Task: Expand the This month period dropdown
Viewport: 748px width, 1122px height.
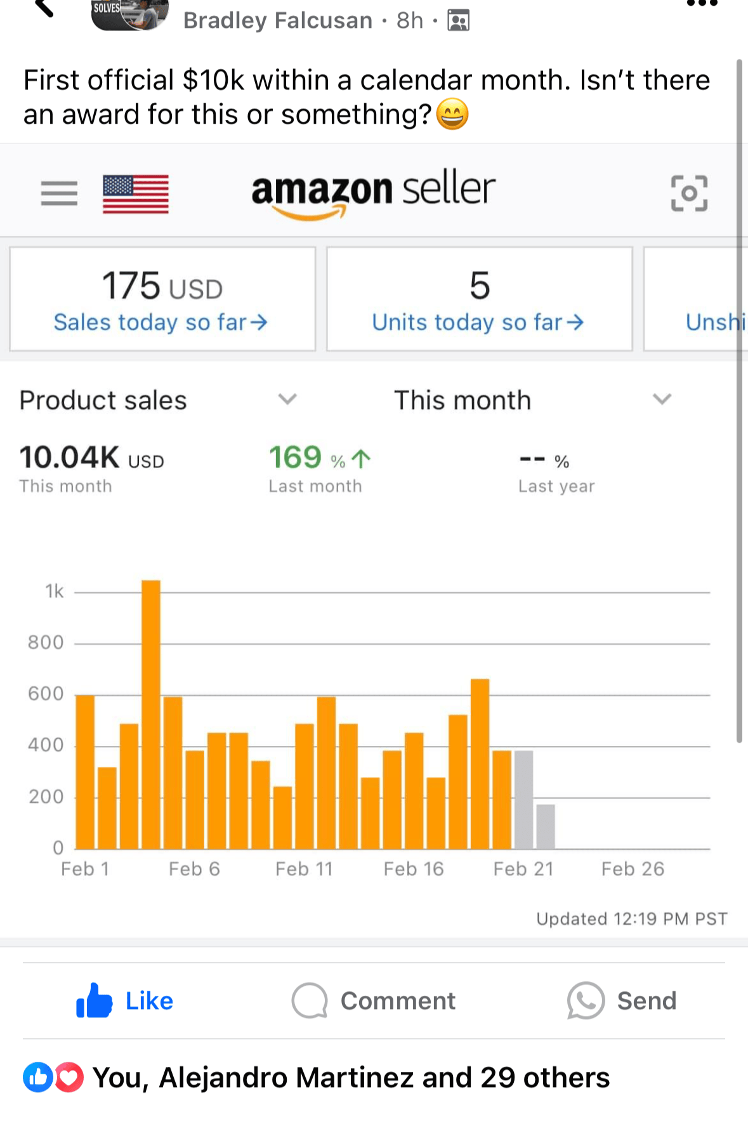Action: click(661, 400)
